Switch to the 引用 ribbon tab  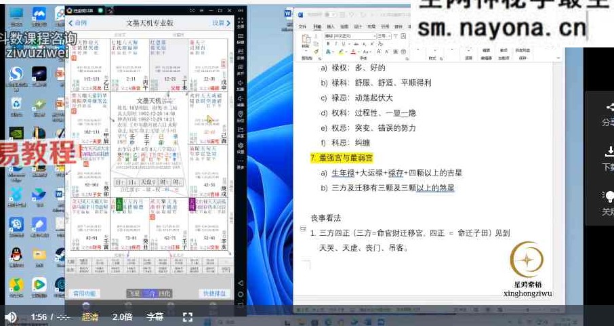(385, 26)
